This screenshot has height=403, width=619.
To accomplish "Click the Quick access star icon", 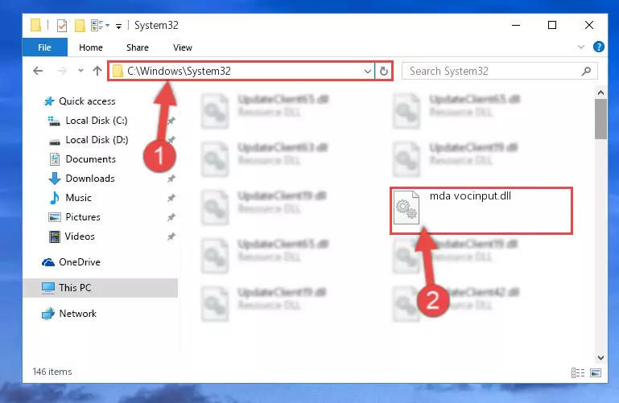I will click(49, 101).
